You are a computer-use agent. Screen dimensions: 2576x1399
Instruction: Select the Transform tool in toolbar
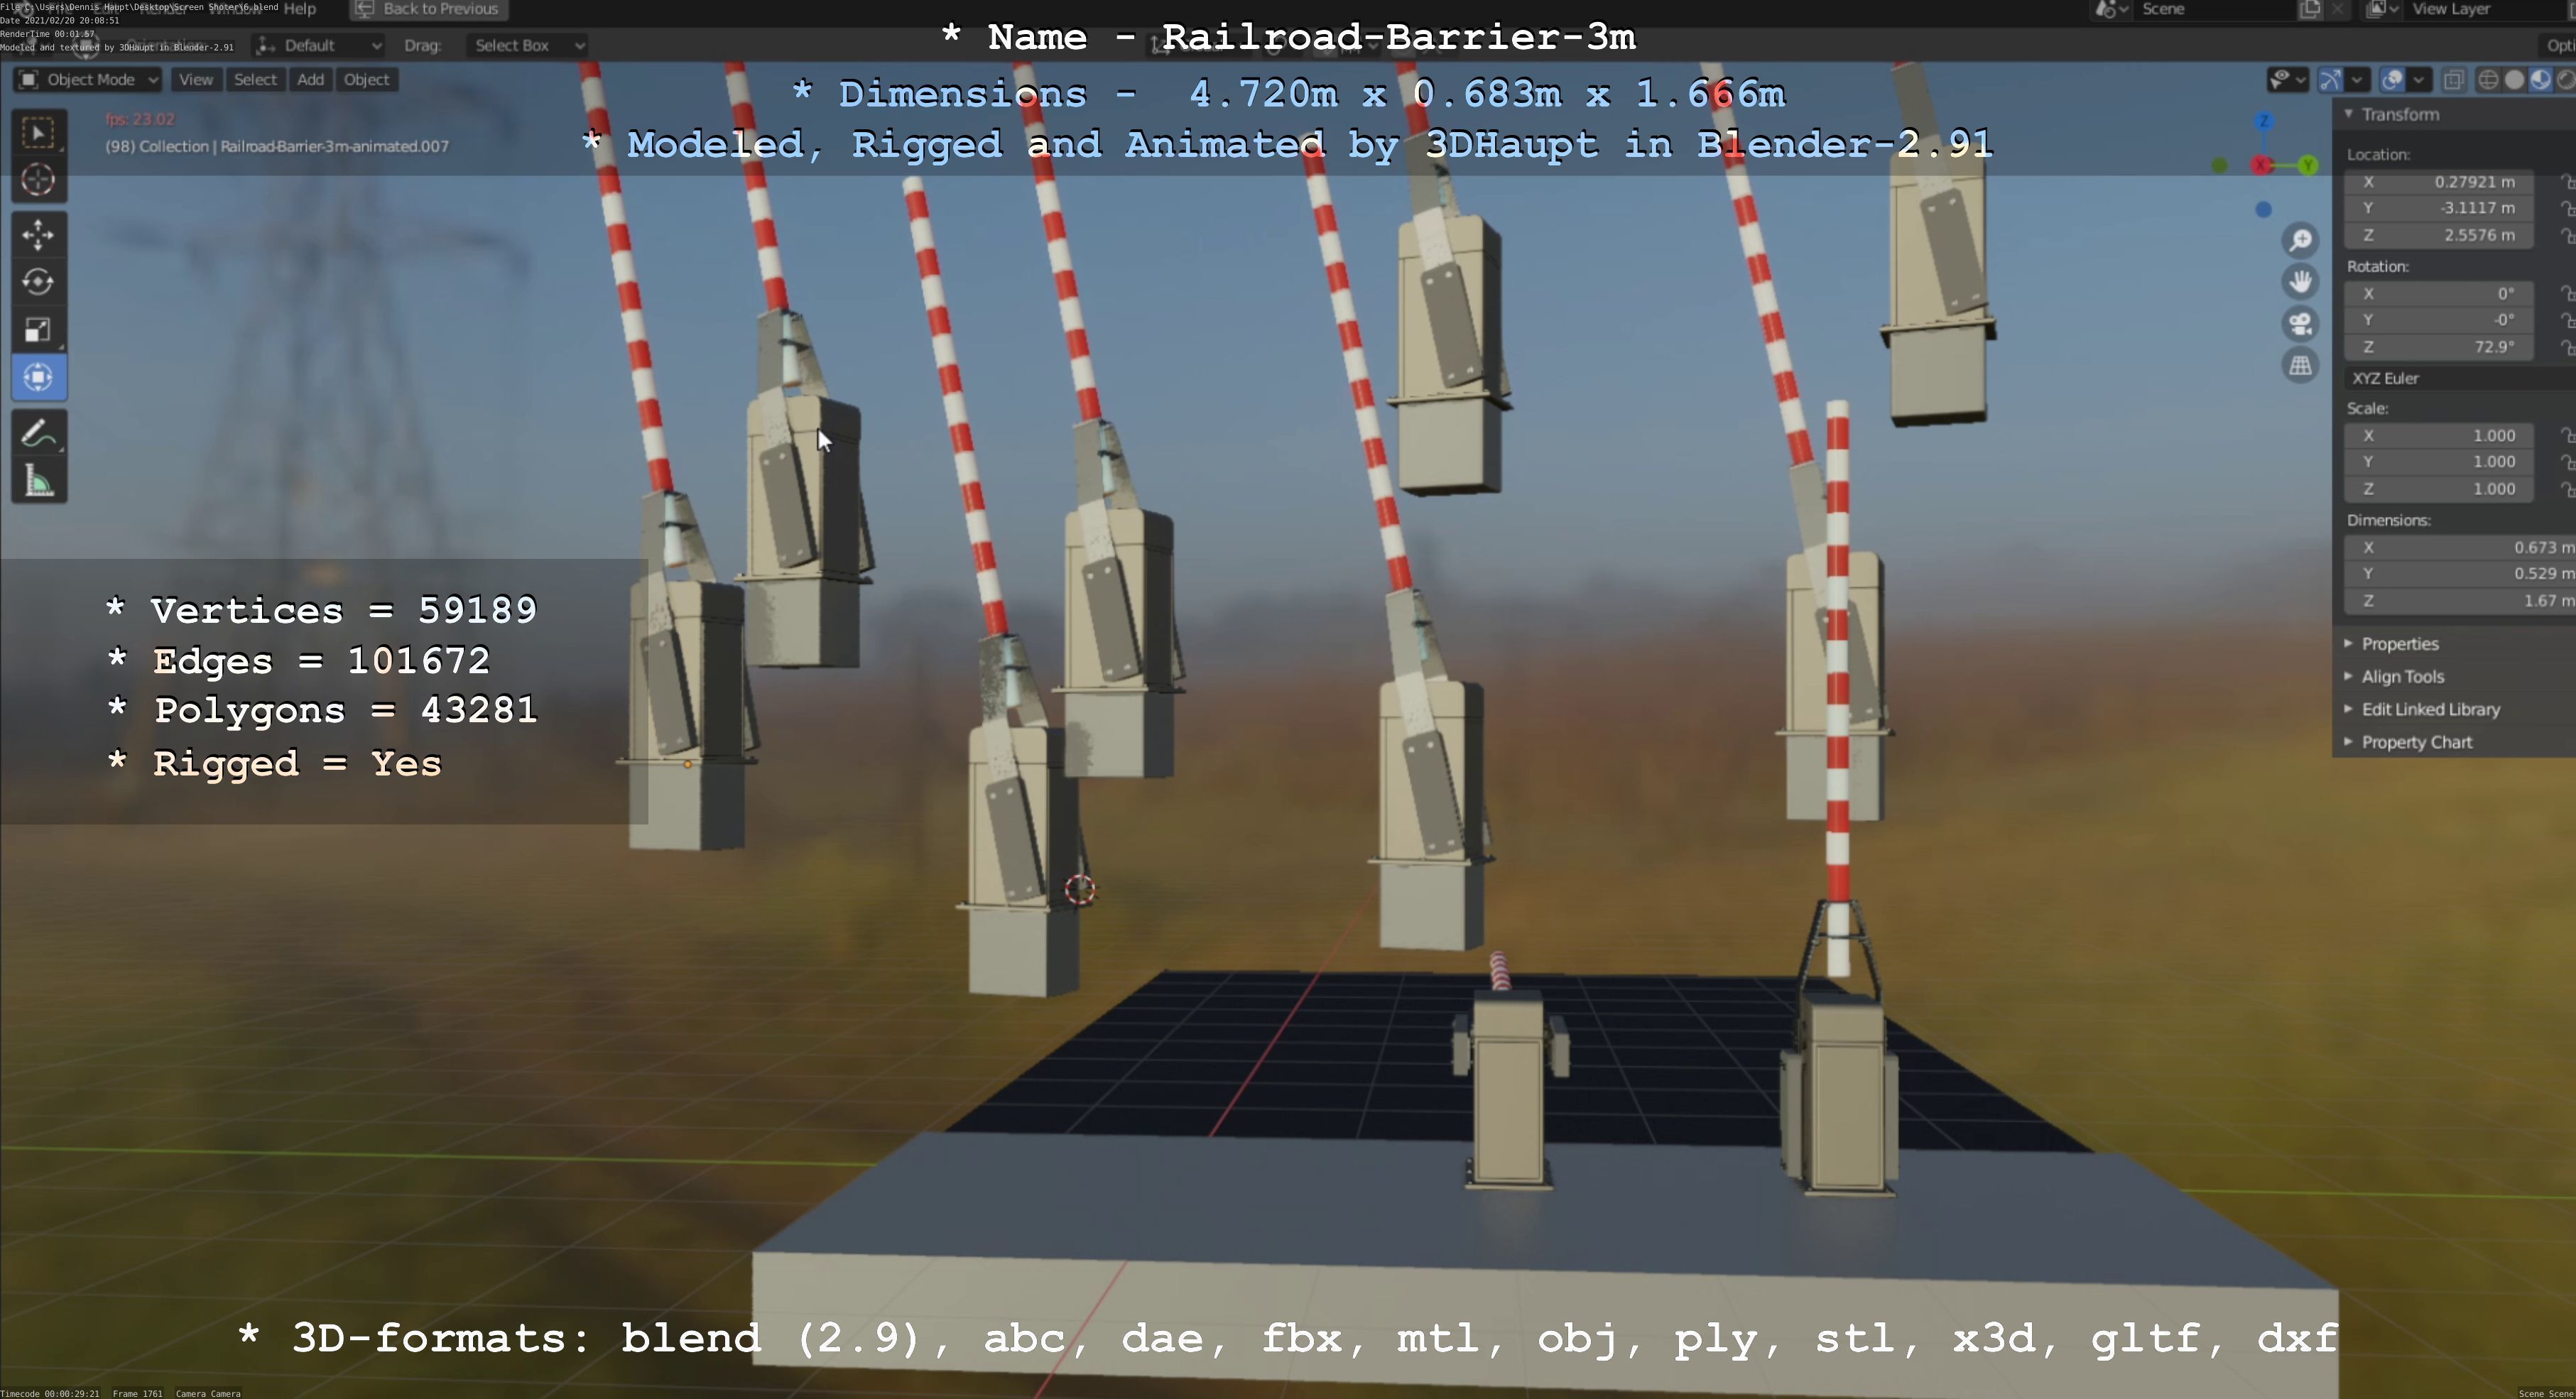39,378
